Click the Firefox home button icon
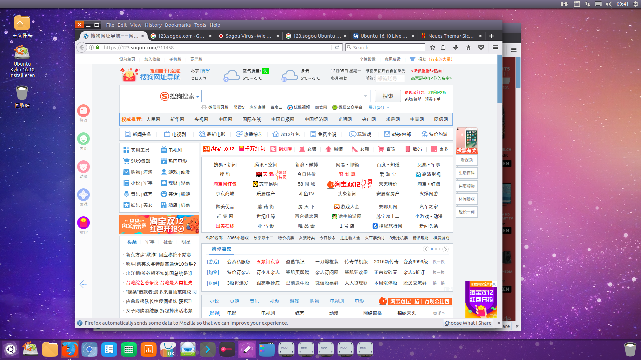 coord(468,47)
